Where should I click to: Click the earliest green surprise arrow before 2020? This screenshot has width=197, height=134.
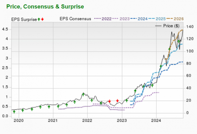point(14,112)
